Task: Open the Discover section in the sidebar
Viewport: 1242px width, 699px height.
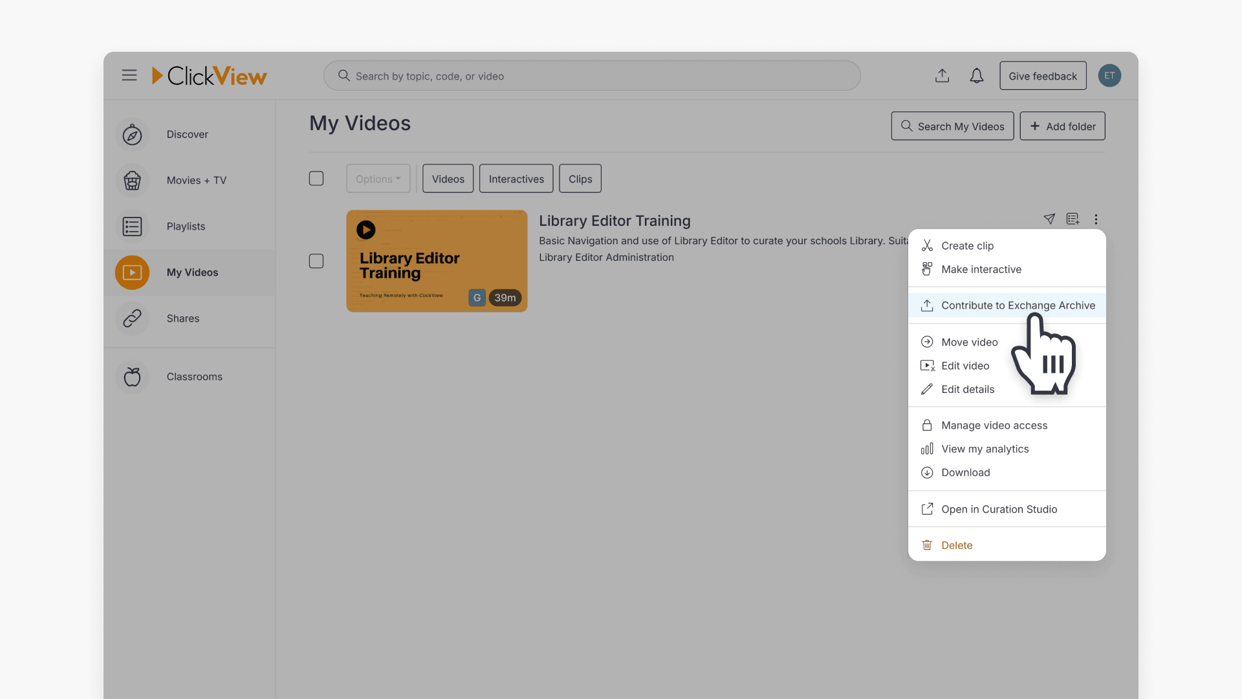Action: (187, 134)
